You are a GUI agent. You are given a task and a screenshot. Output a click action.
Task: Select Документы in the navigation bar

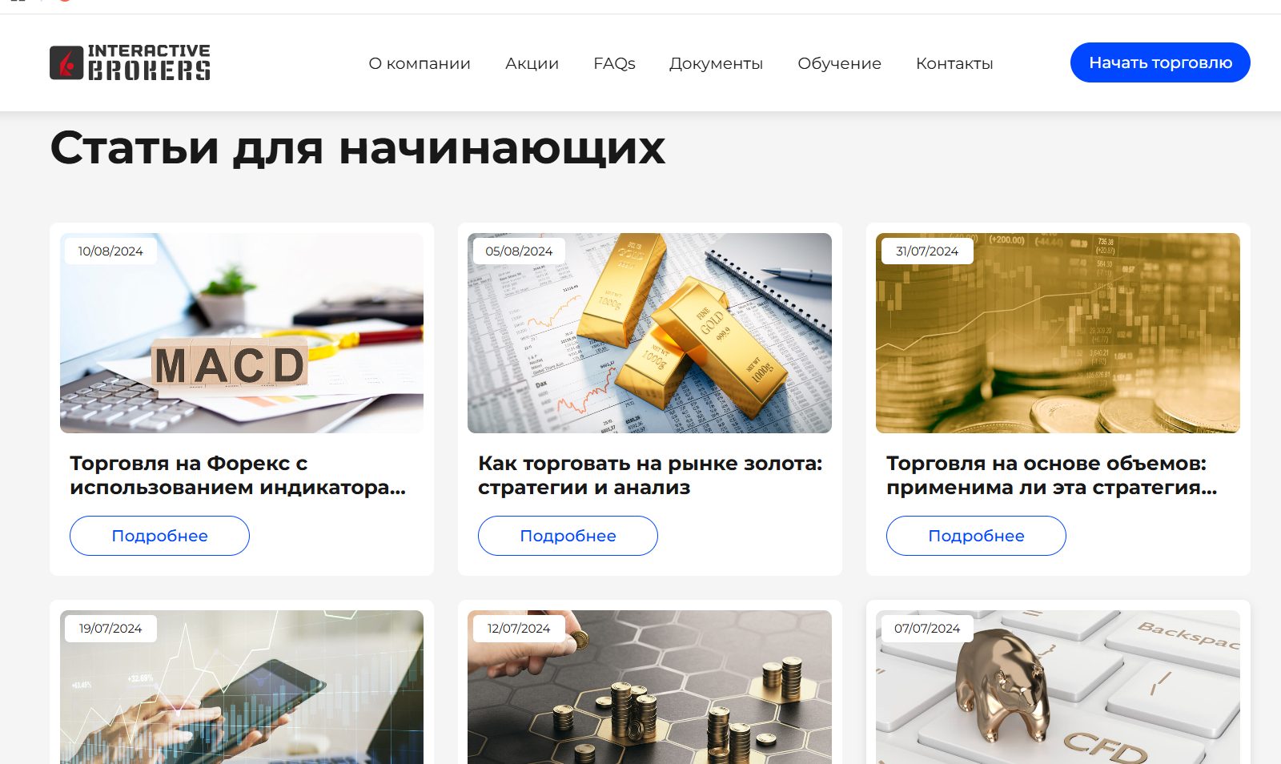(716, 63)
